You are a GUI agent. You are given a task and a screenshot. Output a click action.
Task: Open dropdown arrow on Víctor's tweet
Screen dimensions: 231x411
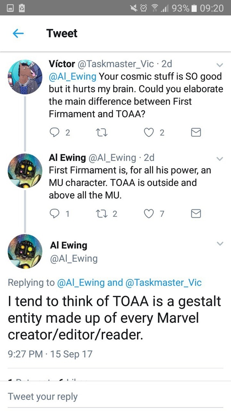point(220,64)
